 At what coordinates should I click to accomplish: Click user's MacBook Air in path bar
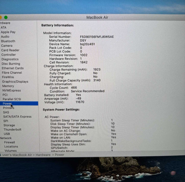[17, 155]
